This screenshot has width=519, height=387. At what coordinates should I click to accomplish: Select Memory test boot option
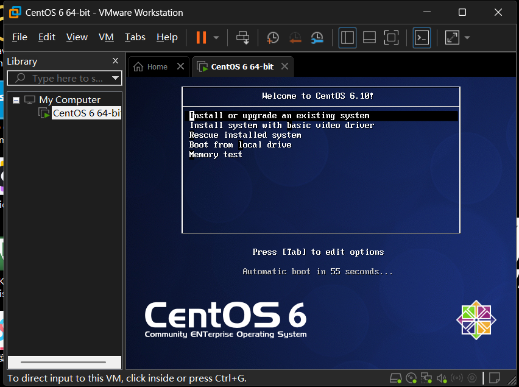pos(216,155)
